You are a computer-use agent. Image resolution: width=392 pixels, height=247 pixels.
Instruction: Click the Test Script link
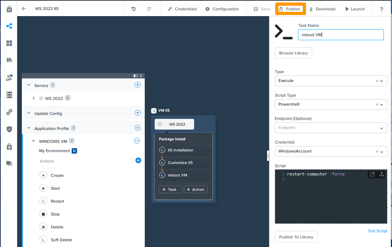point(377,231)
